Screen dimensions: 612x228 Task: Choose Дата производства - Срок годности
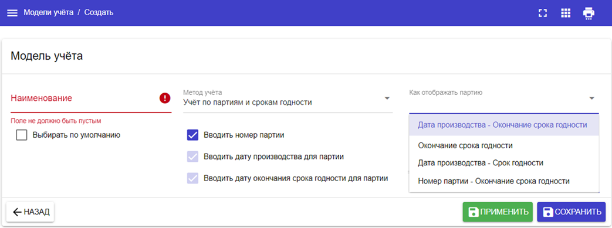click(504, 163)
